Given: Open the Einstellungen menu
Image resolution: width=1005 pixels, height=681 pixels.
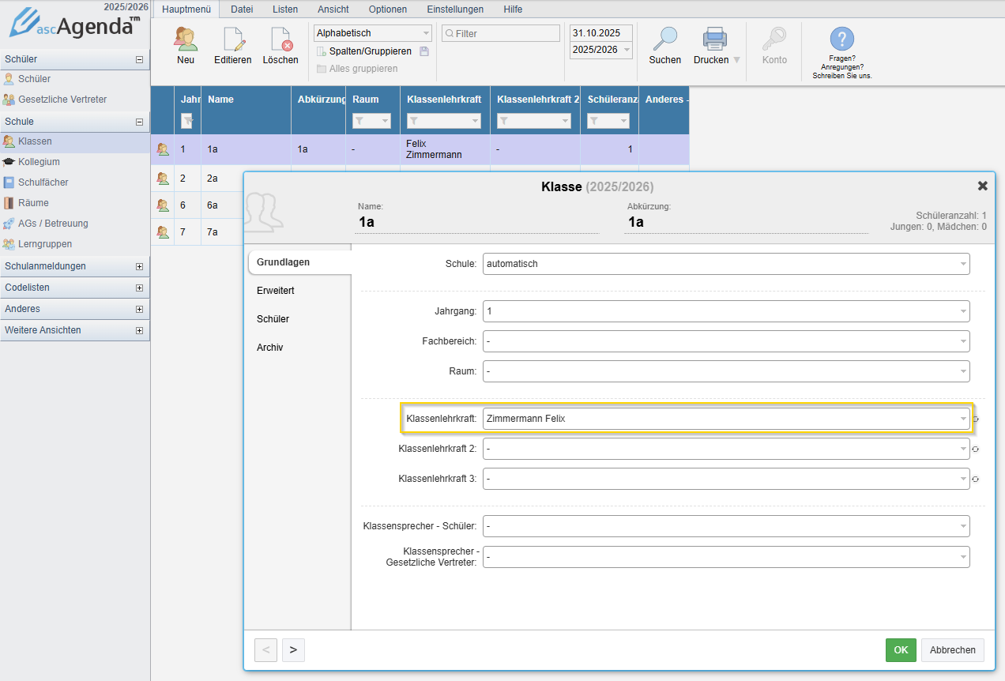Looking at the screenshot, I should [455, 9].
